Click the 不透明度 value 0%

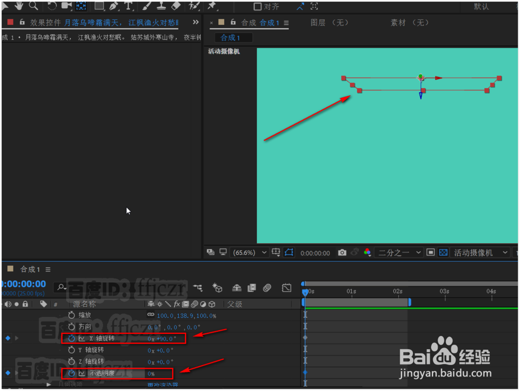pos(151,374)
